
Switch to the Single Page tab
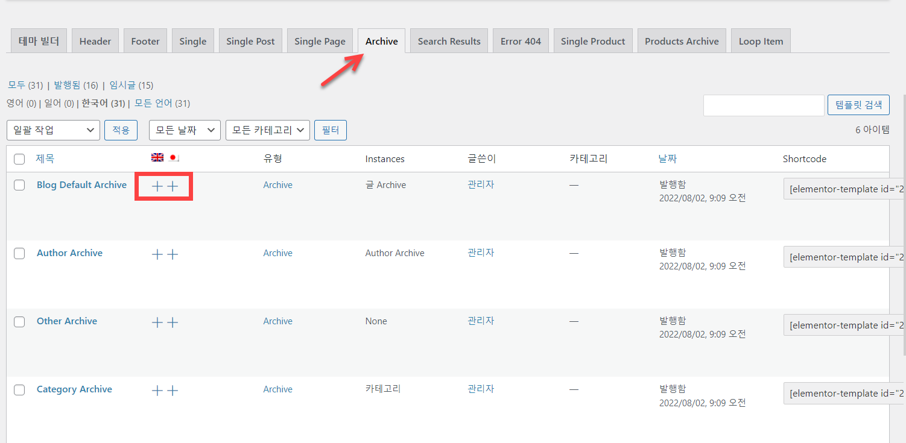point(320,41)
